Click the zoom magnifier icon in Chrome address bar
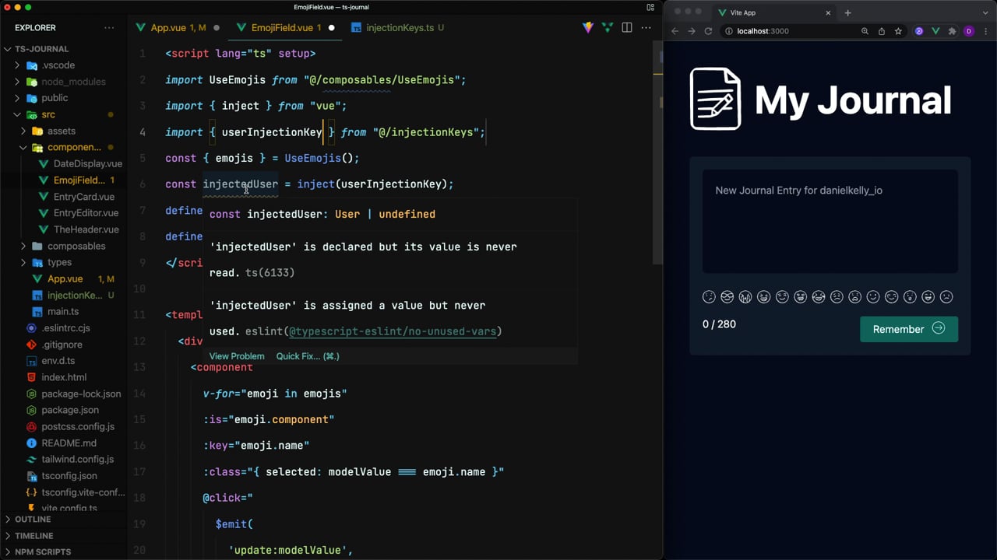The image size is (997, 560). [x=865, y=31]
